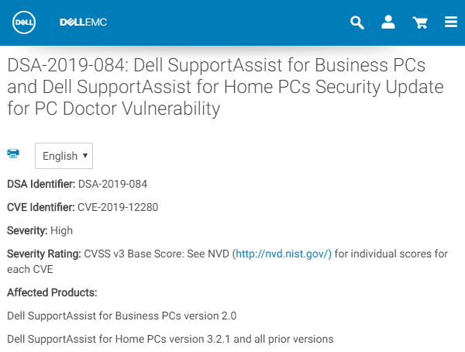Open the English language dropdown

(x=64, y=156)
